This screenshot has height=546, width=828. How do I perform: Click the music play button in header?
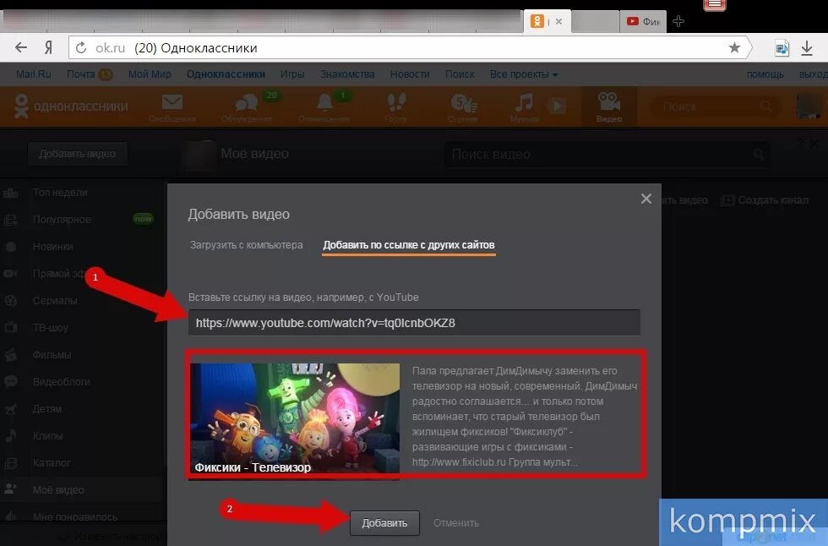pos(557,106)
